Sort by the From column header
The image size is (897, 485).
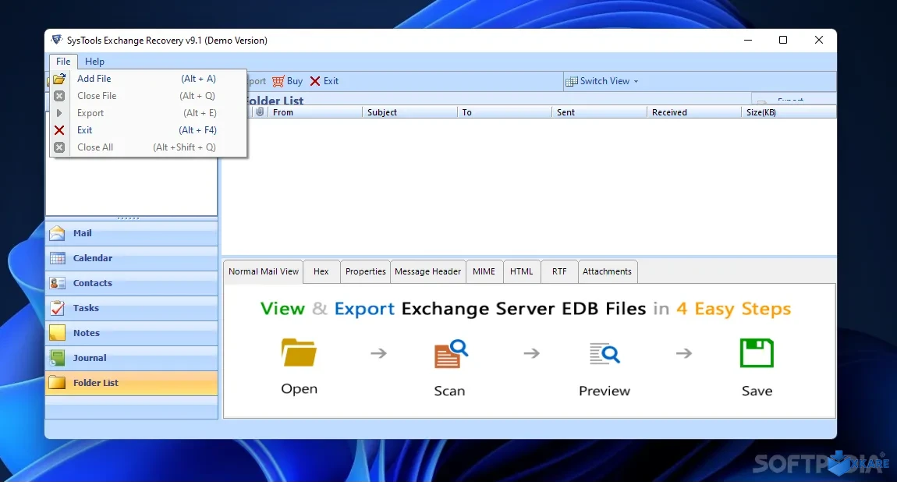point(314,112)
